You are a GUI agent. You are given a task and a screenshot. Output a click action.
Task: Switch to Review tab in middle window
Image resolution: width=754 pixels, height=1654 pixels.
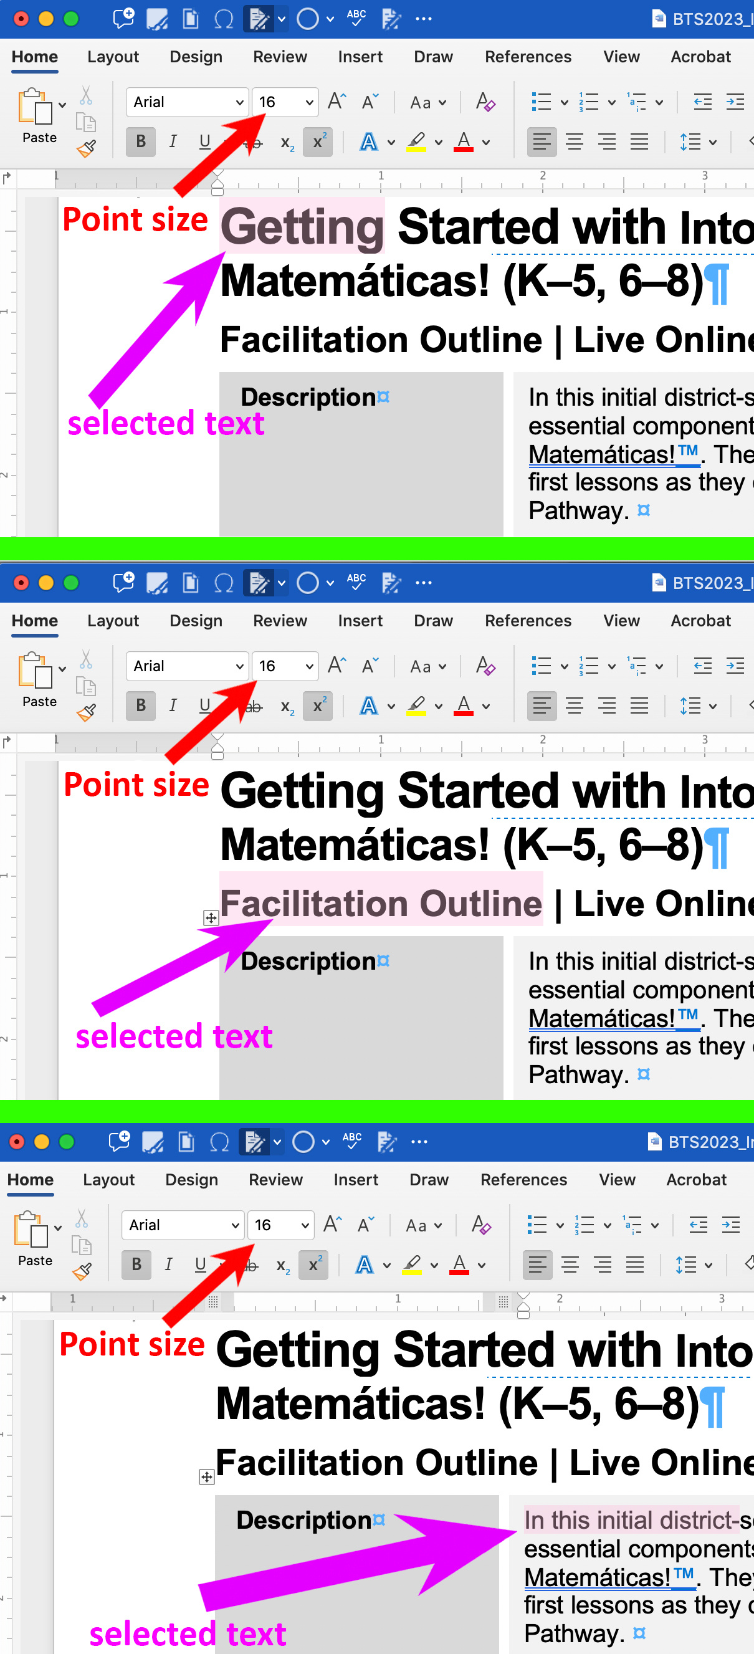click(x=280, y=621)
